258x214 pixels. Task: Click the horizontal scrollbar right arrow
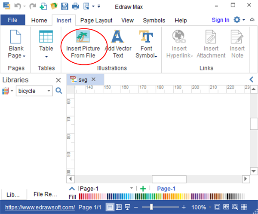[x=246, y=179]
